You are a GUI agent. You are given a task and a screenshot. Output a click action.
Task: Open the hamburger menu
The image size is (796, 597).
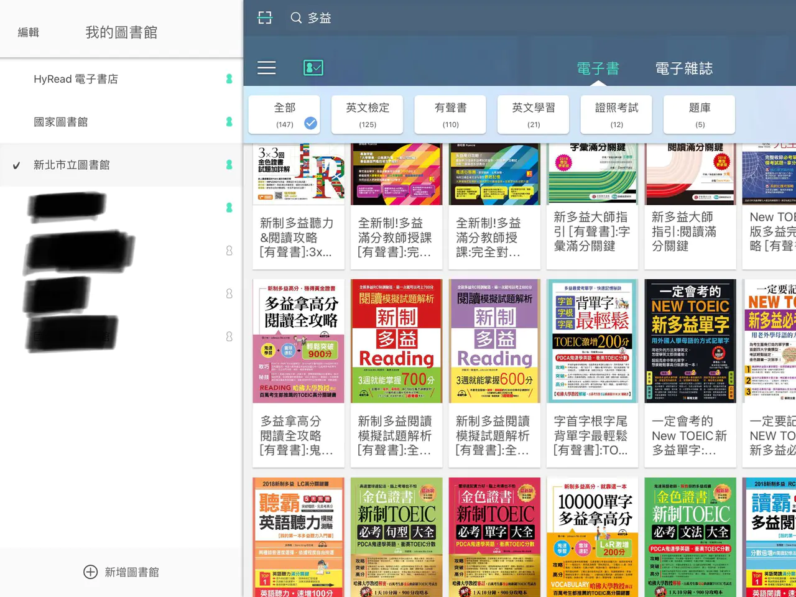coord(266,67)
